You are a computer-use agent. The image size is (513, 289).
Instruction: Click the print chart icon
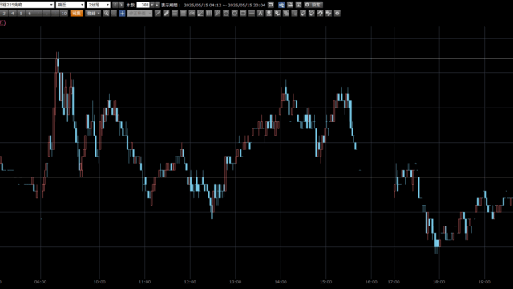[x=290, y=5]
